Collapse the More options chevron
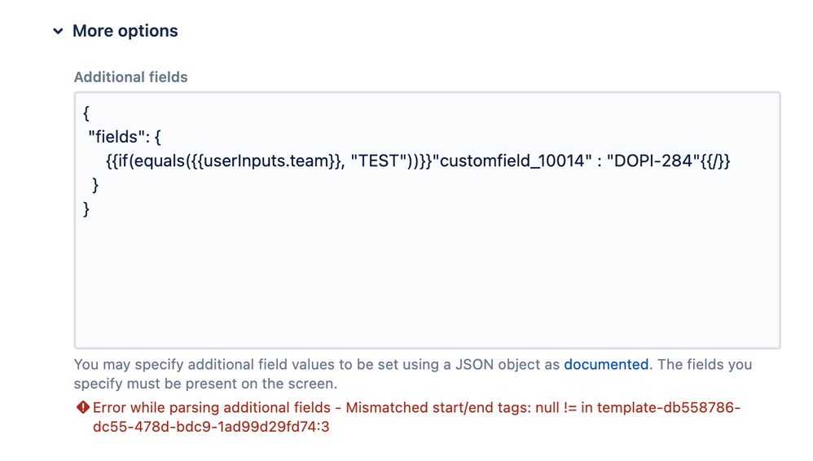The height and width of the screenshot is (461, 813). pos(58,31)
